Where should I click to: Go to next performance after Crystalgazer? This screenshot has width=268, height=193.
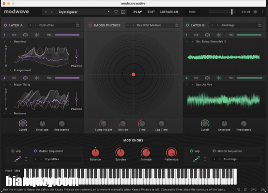point(52,12)
